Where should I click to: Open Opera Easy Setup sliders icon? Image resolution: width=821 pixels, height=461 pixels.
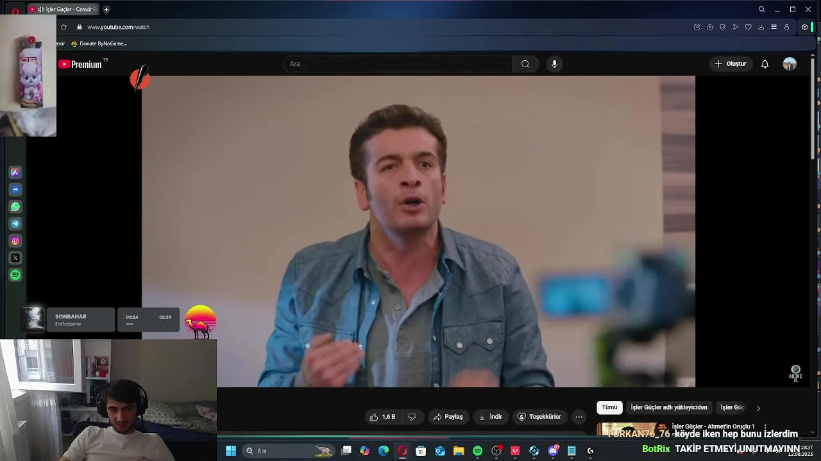[774, 27]
